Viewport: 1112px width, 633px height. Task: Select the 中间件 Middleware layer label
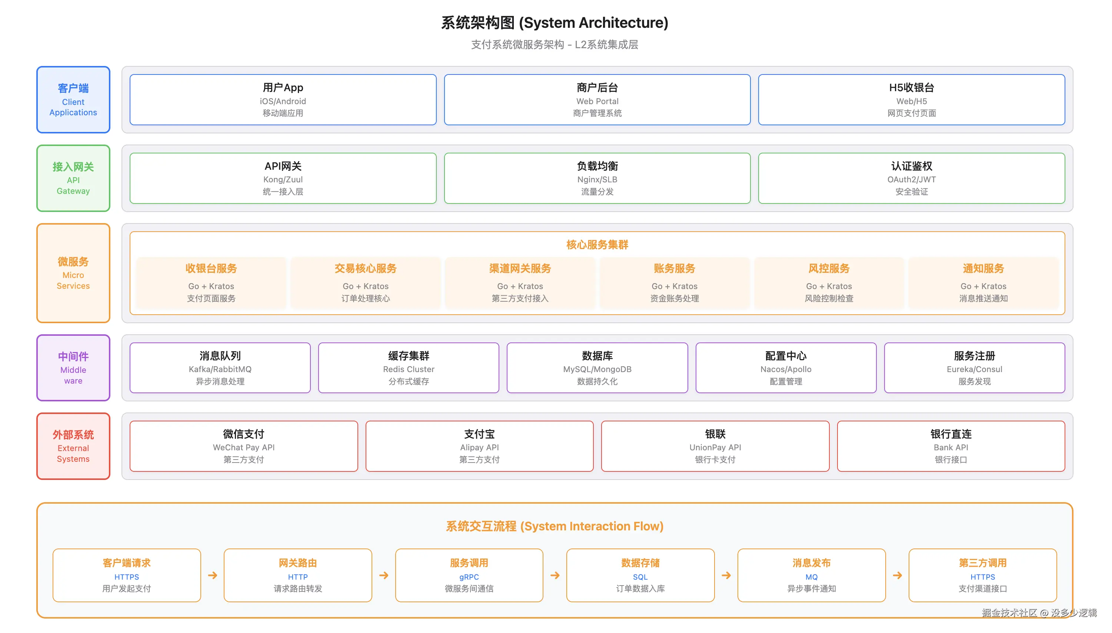pyautogui.click(x=73, y=368)
